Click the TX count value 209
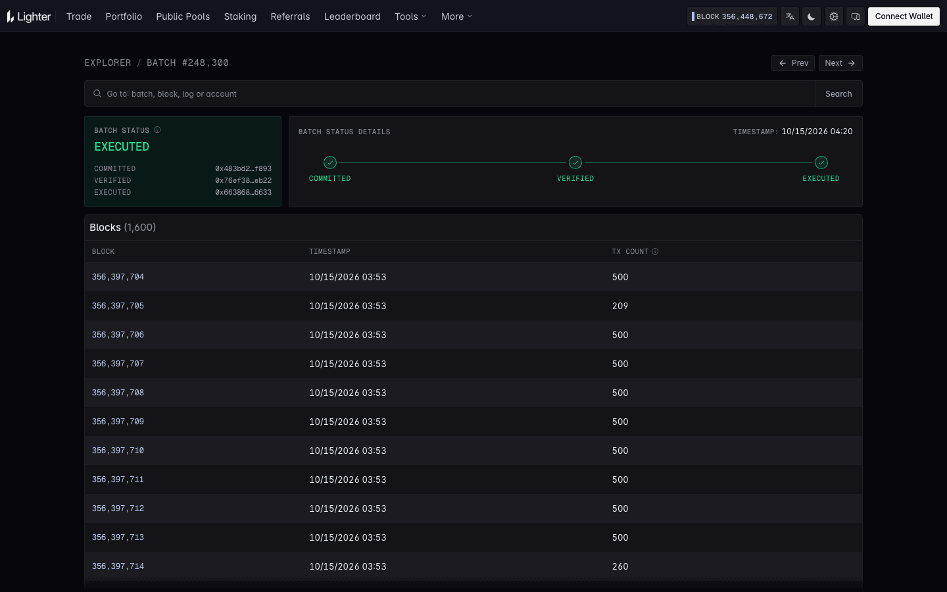 (620, 306)
